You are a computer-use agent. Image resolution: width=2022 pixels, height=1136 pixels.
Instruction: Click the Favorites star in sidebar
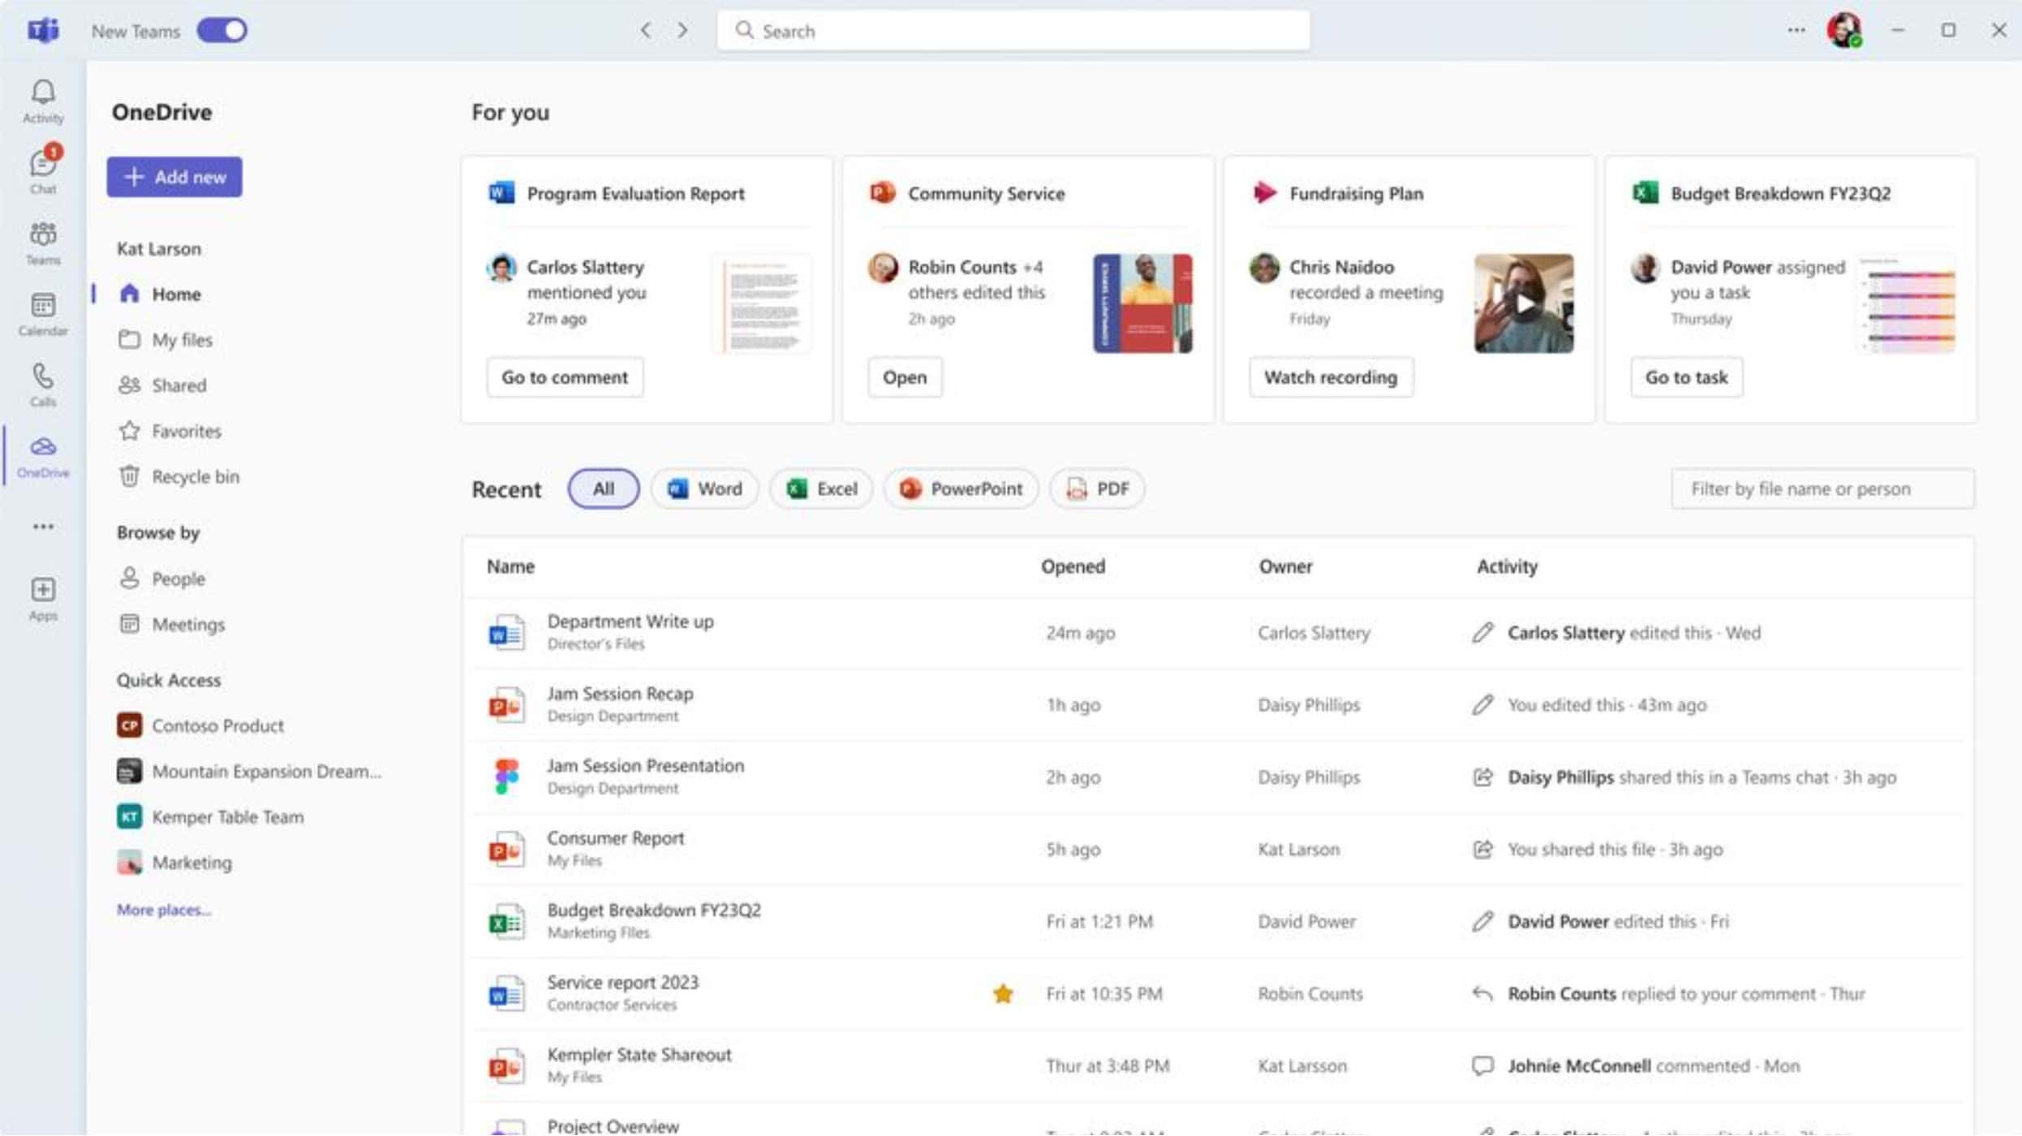coord(129,431)
